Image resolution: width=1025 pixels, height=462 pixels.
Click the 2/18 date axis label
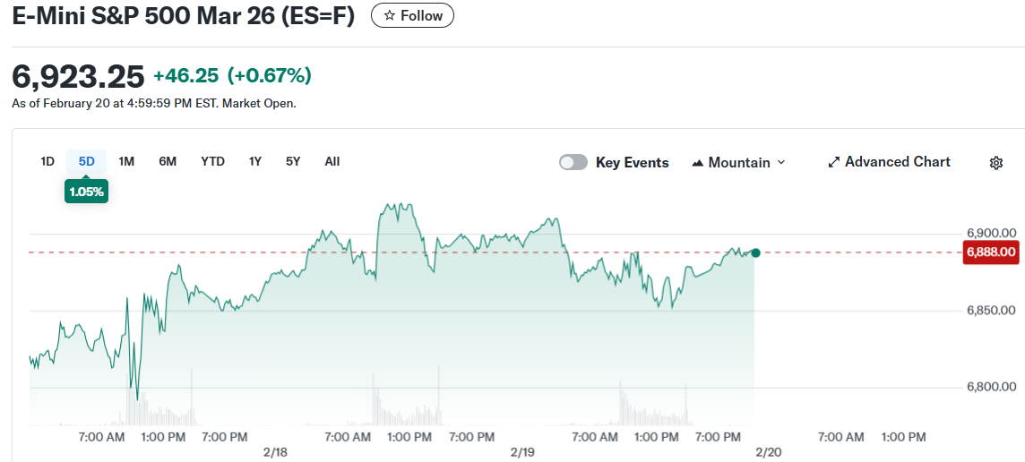pyautogui.click(x=277, y=452)
